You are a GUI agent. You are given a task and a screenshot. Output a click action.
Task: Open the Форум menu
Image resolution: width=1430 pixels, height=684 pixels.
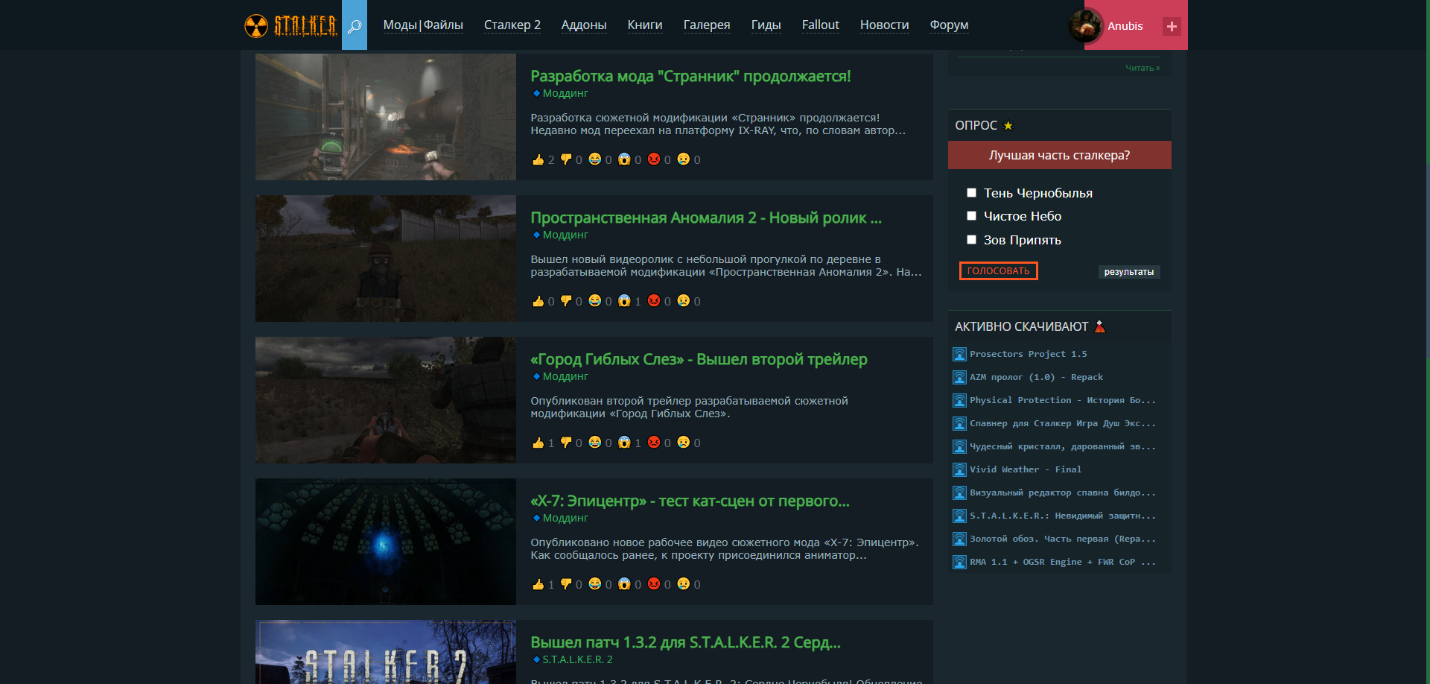pyautogui.click(x=950, y=25)
